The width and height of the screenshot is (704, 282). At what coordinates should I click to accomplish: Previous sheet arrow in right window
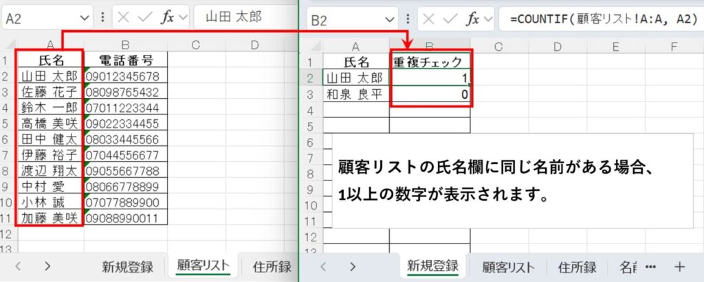[323, 267]
